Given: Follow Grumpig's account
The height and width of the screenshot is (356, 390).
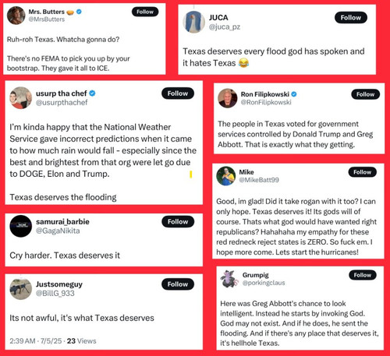Looking at the screenshot, I should 363,275.
